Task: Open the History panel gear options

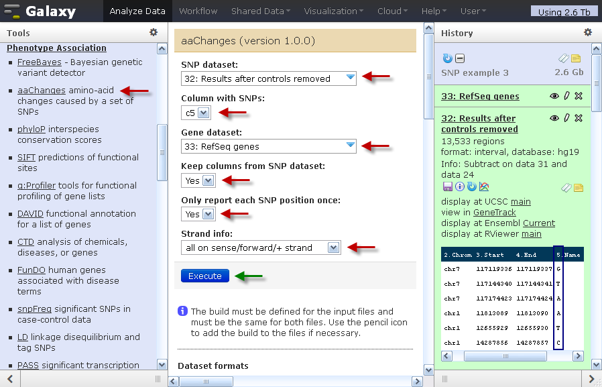Action: (588, 32)
